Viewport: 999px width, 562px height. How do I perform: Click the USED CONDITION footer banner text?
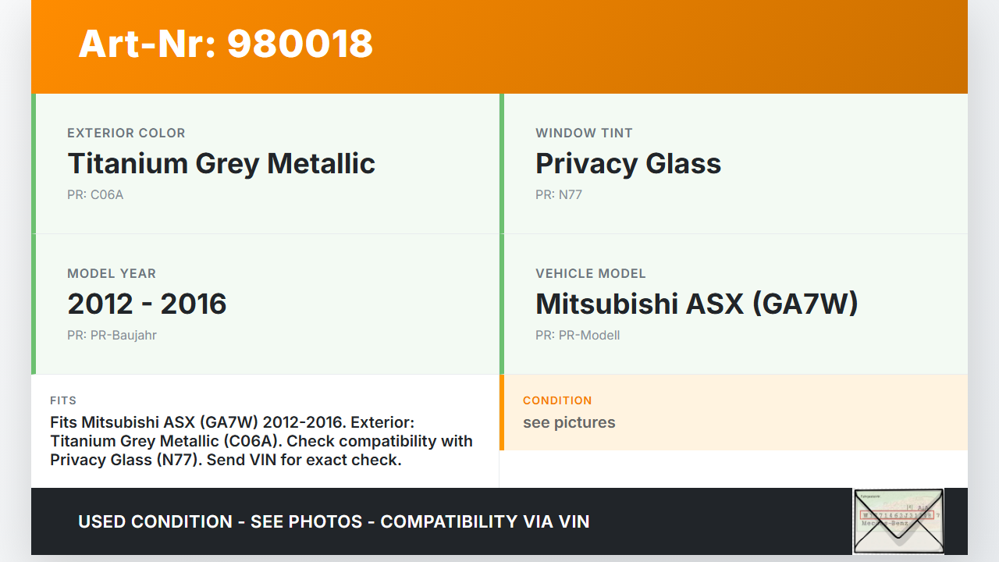click(333, 521)
